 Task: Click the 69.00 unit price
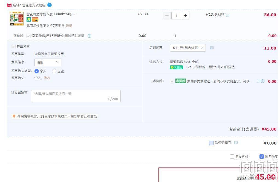tap(143, 14)
